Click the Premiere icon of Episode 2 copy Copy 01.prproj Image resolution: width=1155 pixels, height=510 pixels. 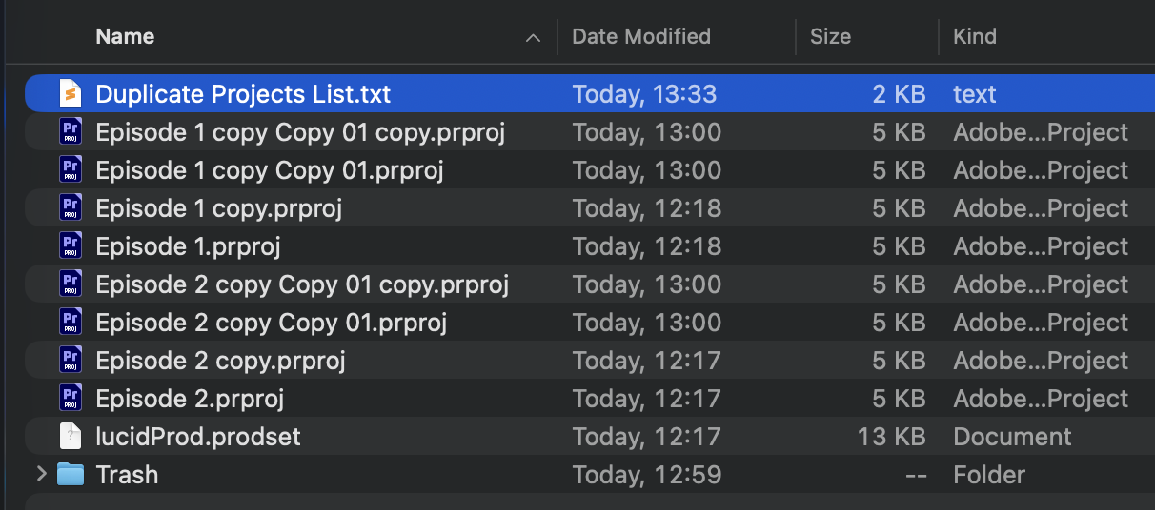click(x=71, y=323)
